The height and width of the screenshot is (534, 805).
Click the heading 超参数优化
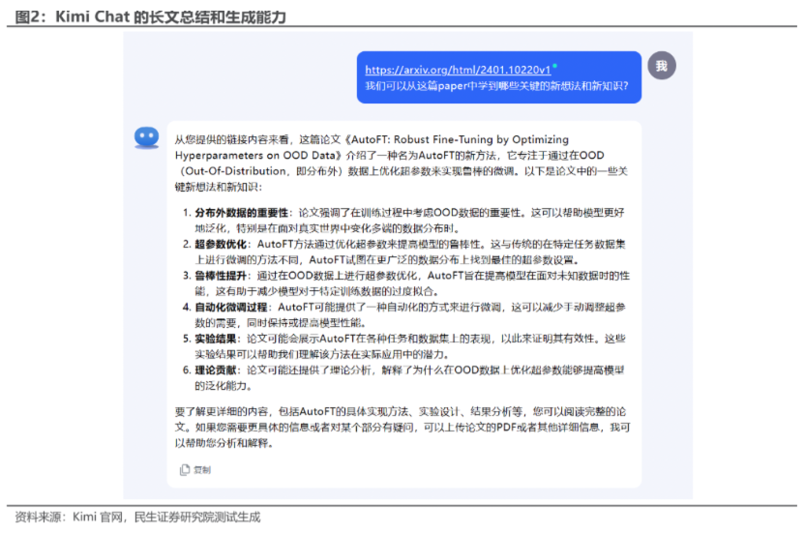221,244
